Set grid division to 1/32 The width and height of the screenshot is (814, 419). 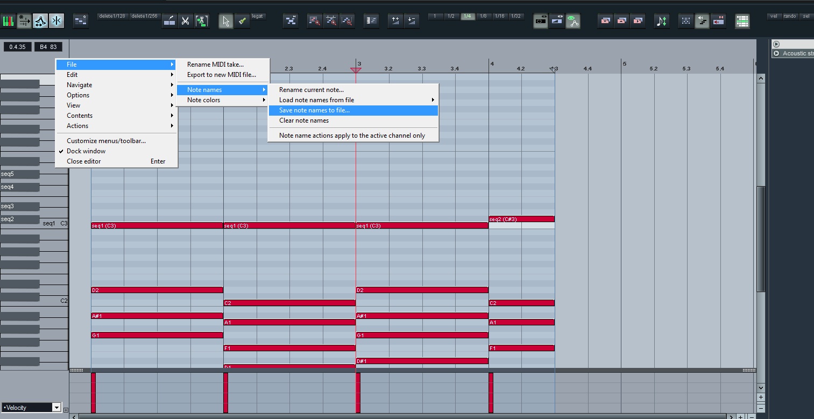(516, 16)
